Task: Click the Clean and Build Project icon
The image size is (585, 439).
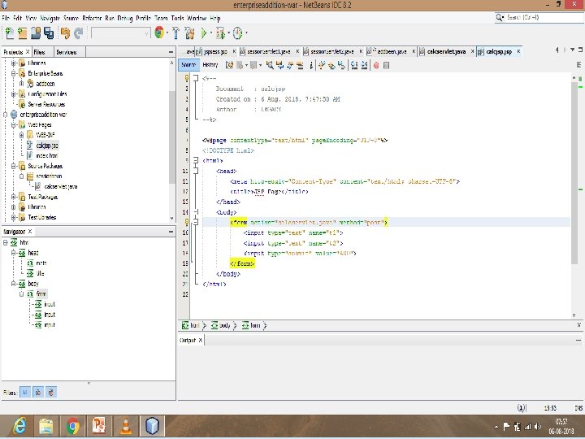Action: point(189,33)
